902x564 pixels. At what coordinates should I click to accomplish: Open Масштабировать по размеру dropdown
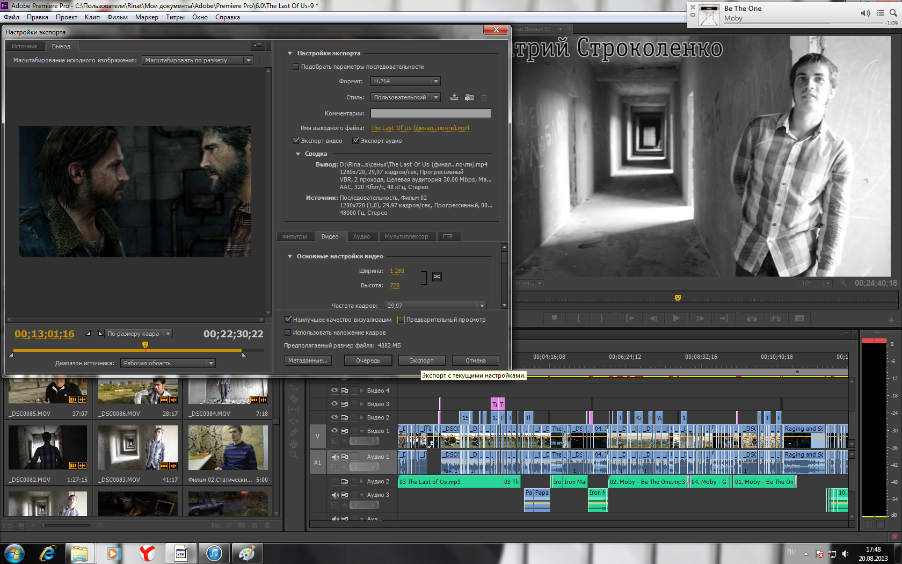click(198, 60)
